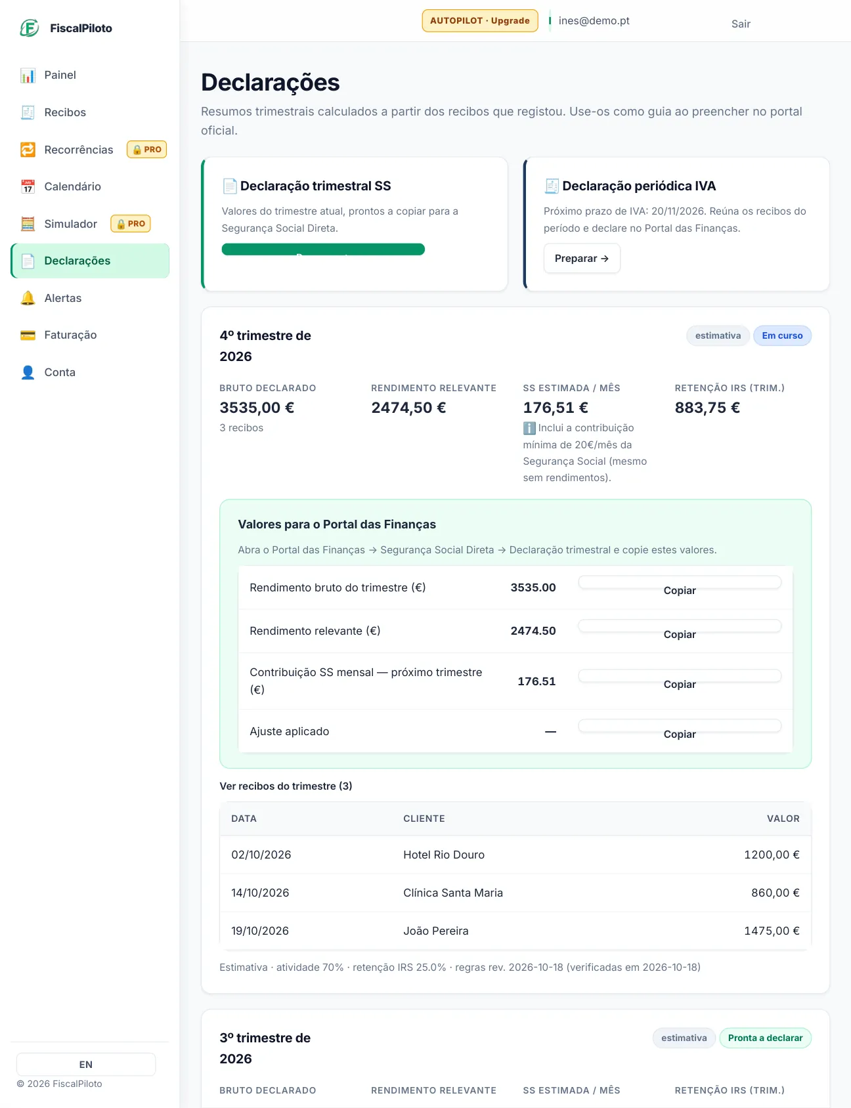Select Declarações in the sidebar
The height and width of the screenshot is (1108, 851).
90,261
